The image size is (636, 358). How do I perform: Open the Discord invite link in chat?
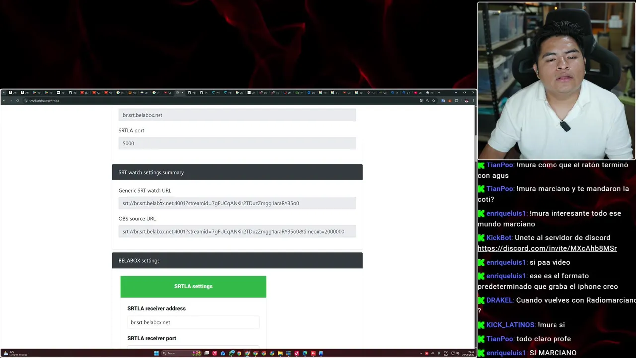tap(547, 248)
